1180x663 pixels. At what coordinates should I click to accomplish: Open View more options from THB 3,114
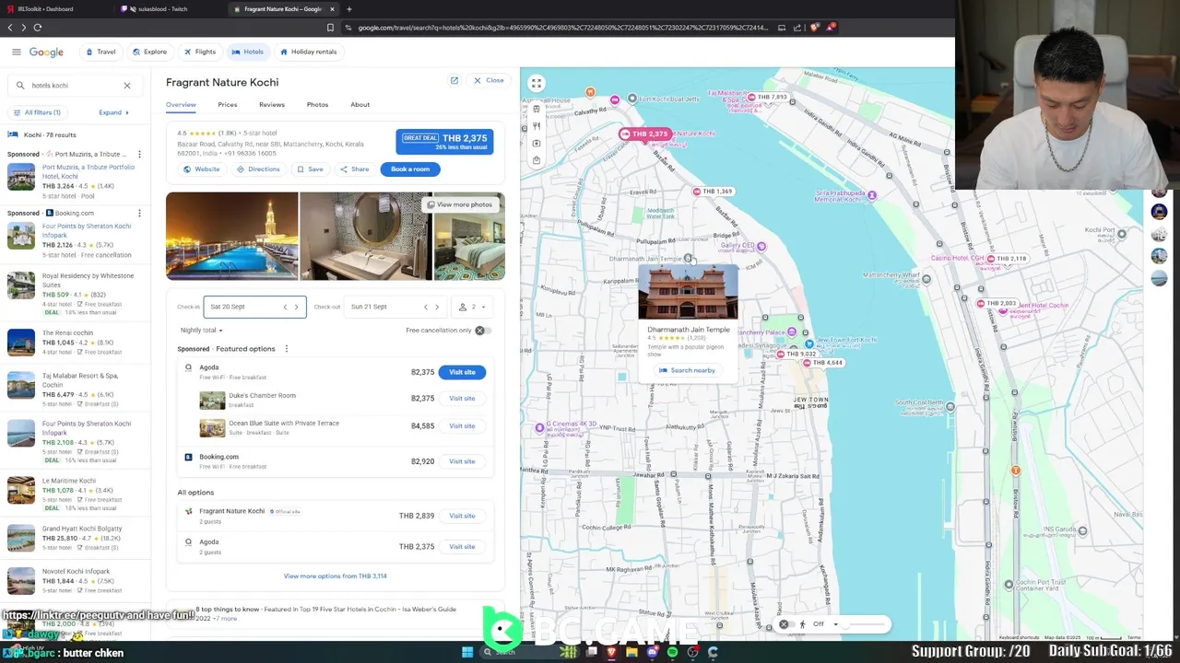click(x=335, y=576)
